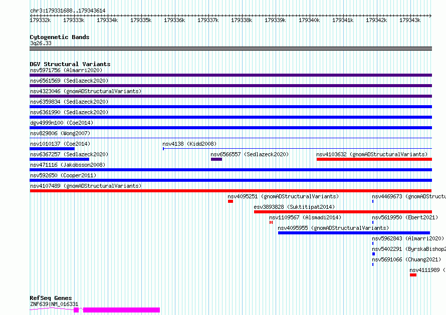
Task: Click nsv1109567 (Alsmadi2014) label
Action: point(305,217)
